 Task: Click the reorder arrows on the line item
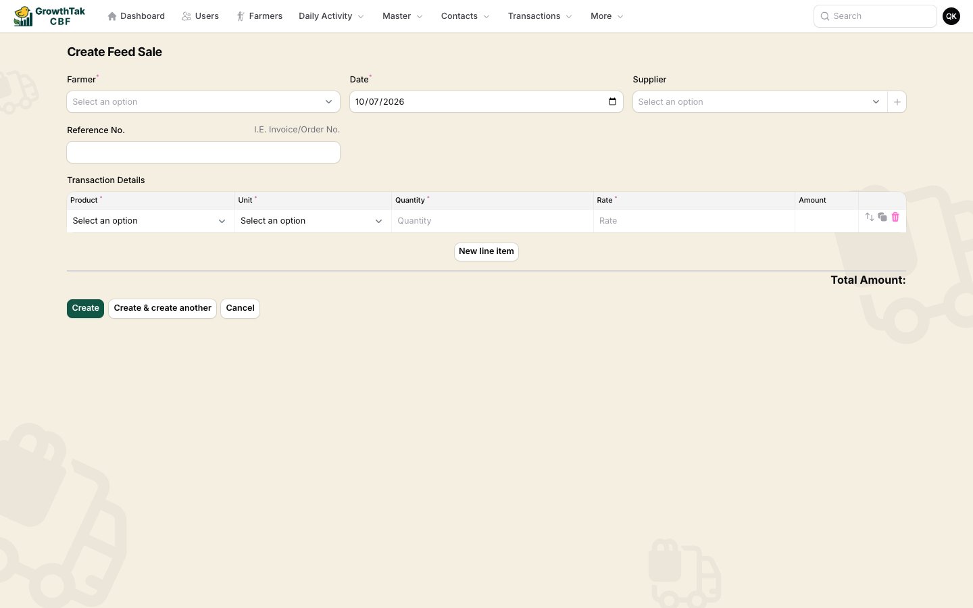[870, 217]
